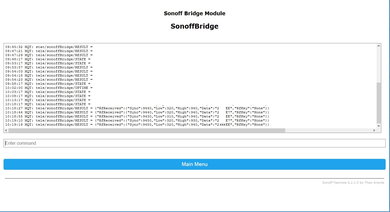Click the 10:03:17 STATE log line
Viewport: 390px width, 212px height.
pyautogui.click(x=48, y=92)
